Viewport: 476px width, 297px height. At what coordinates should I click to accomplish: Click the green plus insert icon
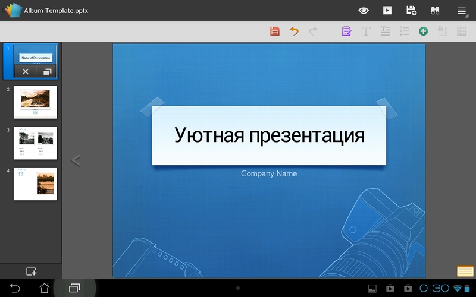coord(423,31)
